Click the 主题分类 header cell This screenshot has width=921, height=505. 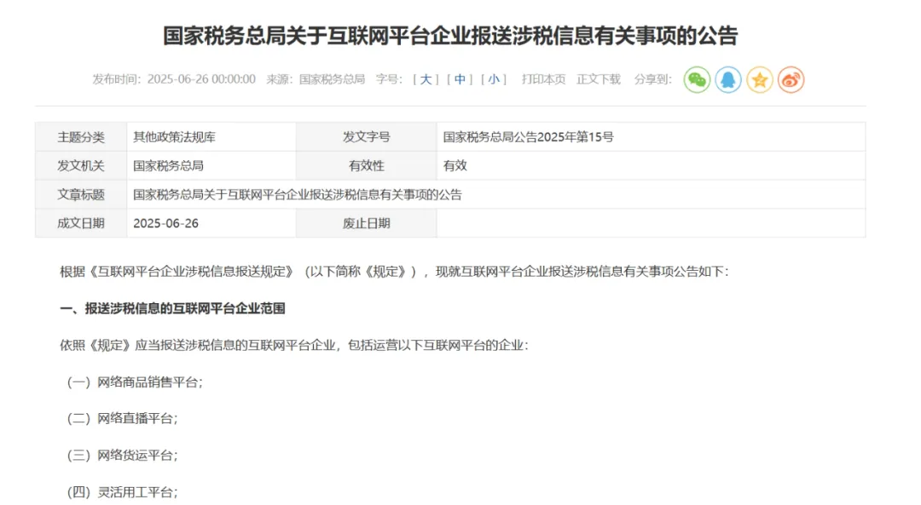[x=81, y=137]
